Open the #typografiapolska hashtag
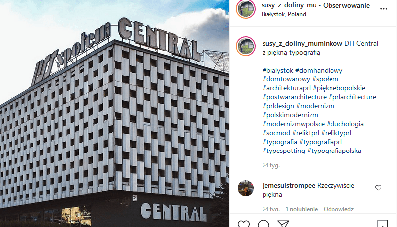Viewport: 397px width, 227px height. 334,151
